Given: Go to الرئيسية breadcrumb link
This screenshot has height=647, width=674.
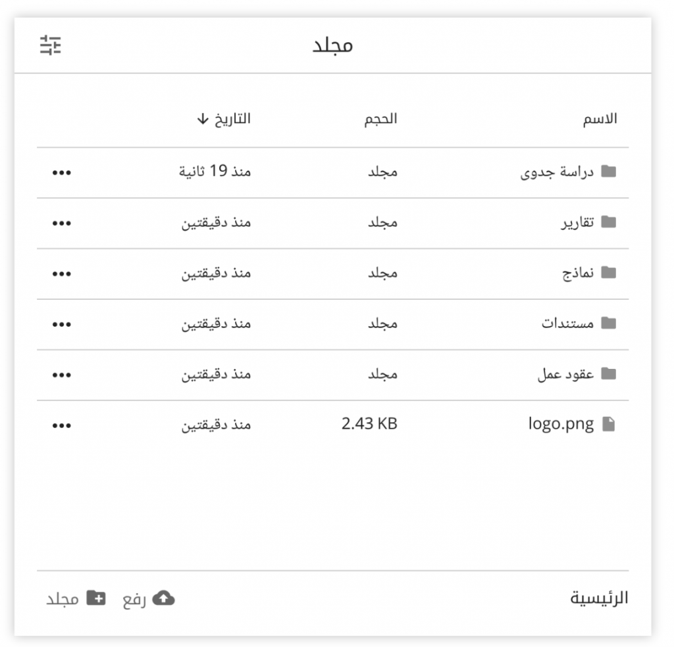Looking at the screenshot, I should tap(599, 598).
